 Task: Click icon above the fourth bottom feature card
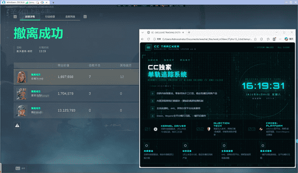pos(263,145)
